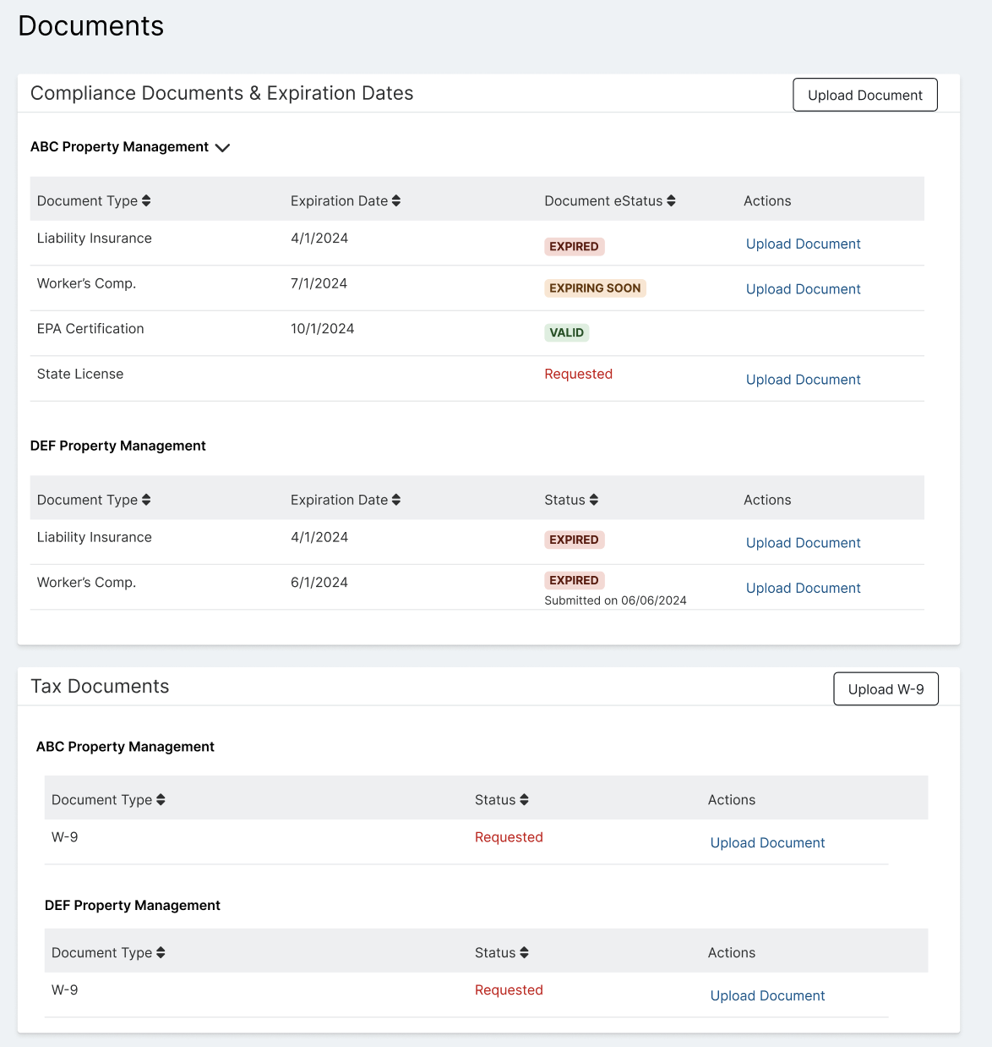Viewport: 992px width, 1047px height.
Task: Click Upload Document button in compliance header
Action: click(865, 95)
